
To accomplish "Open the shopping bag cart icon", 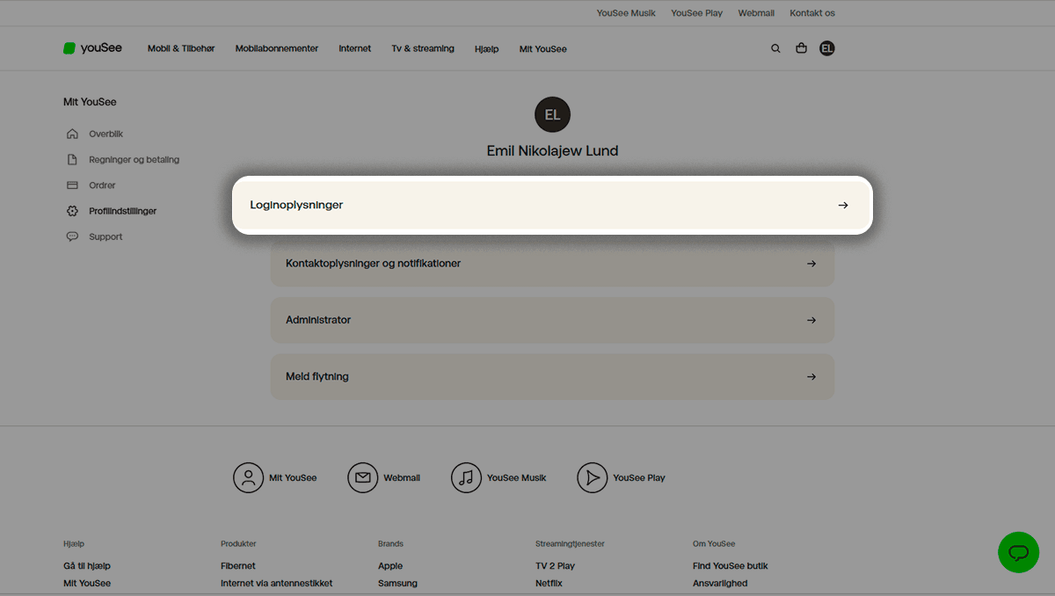I will coord(801,48).
